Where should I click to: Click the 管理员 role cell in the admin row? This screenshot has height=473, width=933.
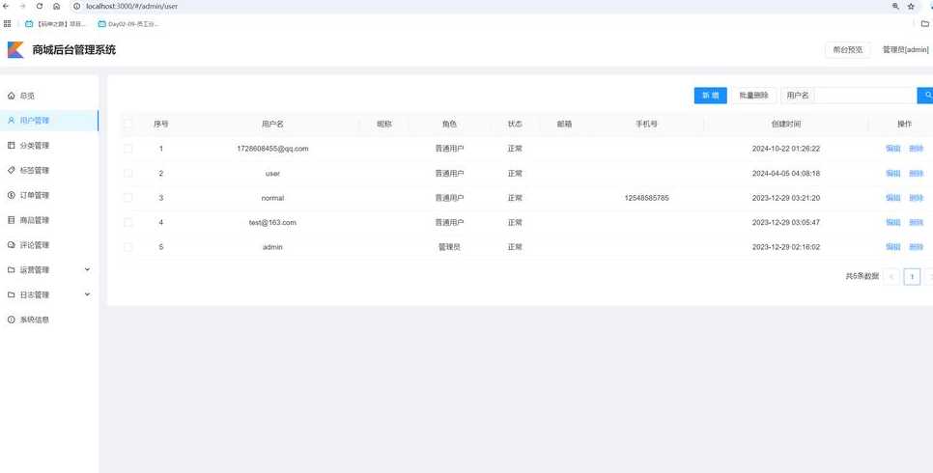(x=449, y=246)
